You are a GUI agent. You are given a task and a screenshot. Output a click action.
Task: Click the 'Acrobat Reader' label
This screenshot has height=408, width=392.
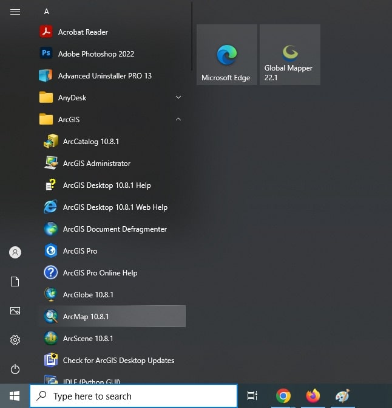pyautogui.click(x=83, y=32)
